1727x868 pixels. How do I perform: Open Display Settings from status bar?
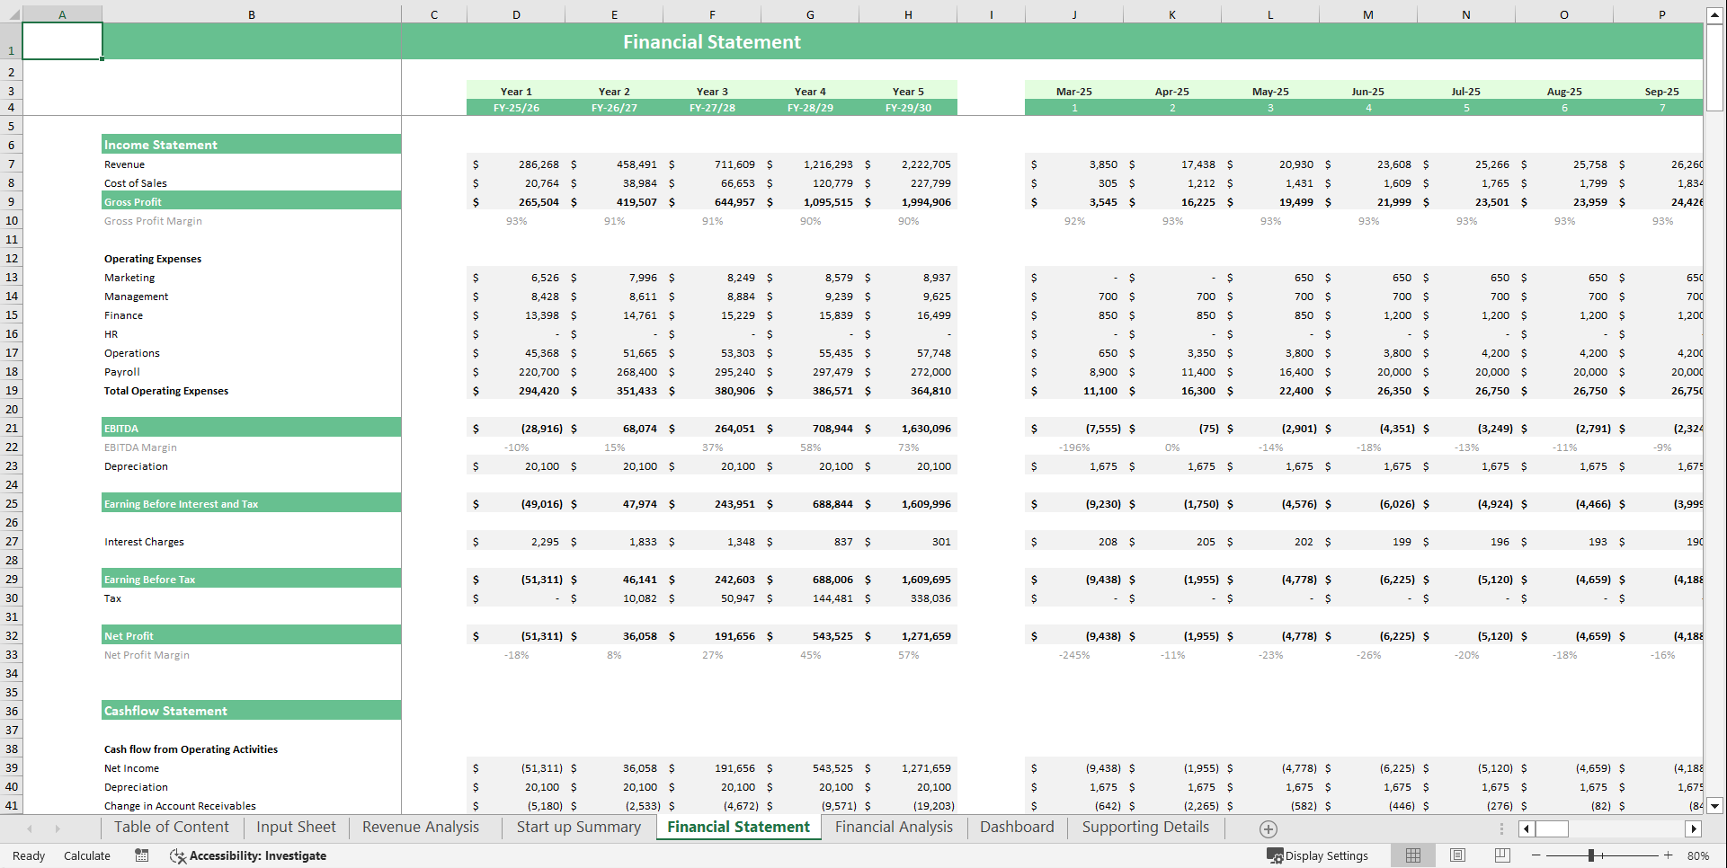tap(1319, 855)
